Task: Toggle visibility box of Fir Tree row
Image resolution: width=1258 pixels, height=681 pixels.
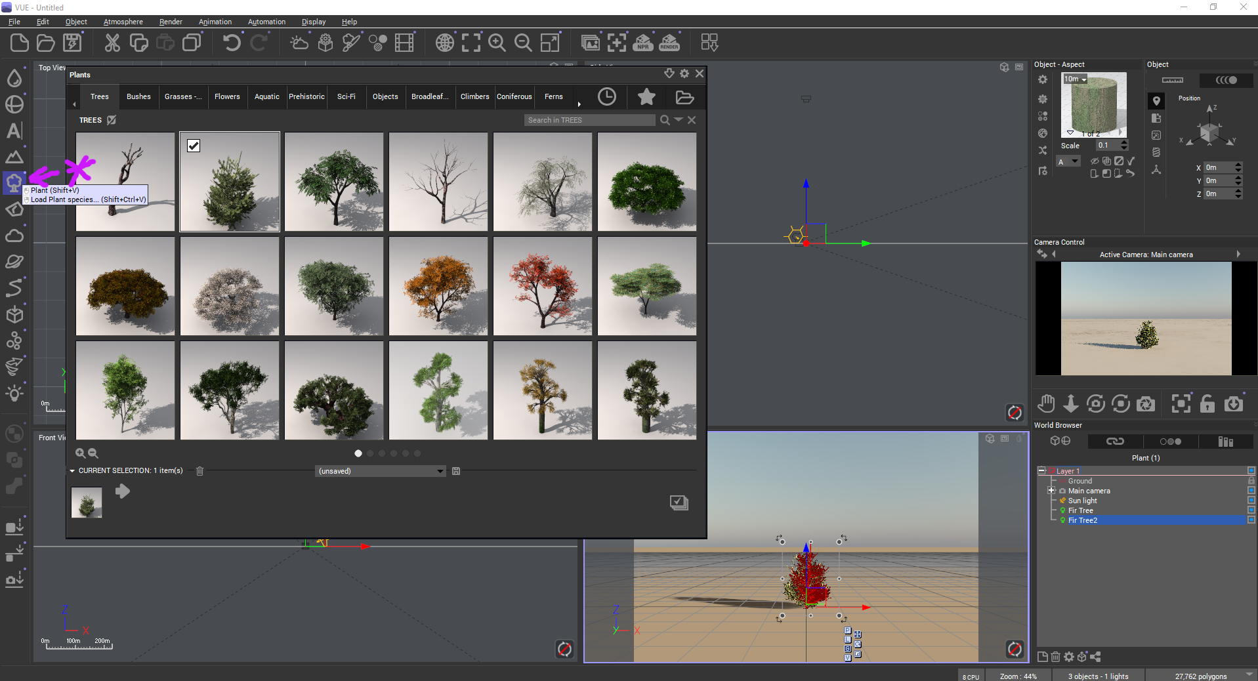Action: coord(1251,510)
